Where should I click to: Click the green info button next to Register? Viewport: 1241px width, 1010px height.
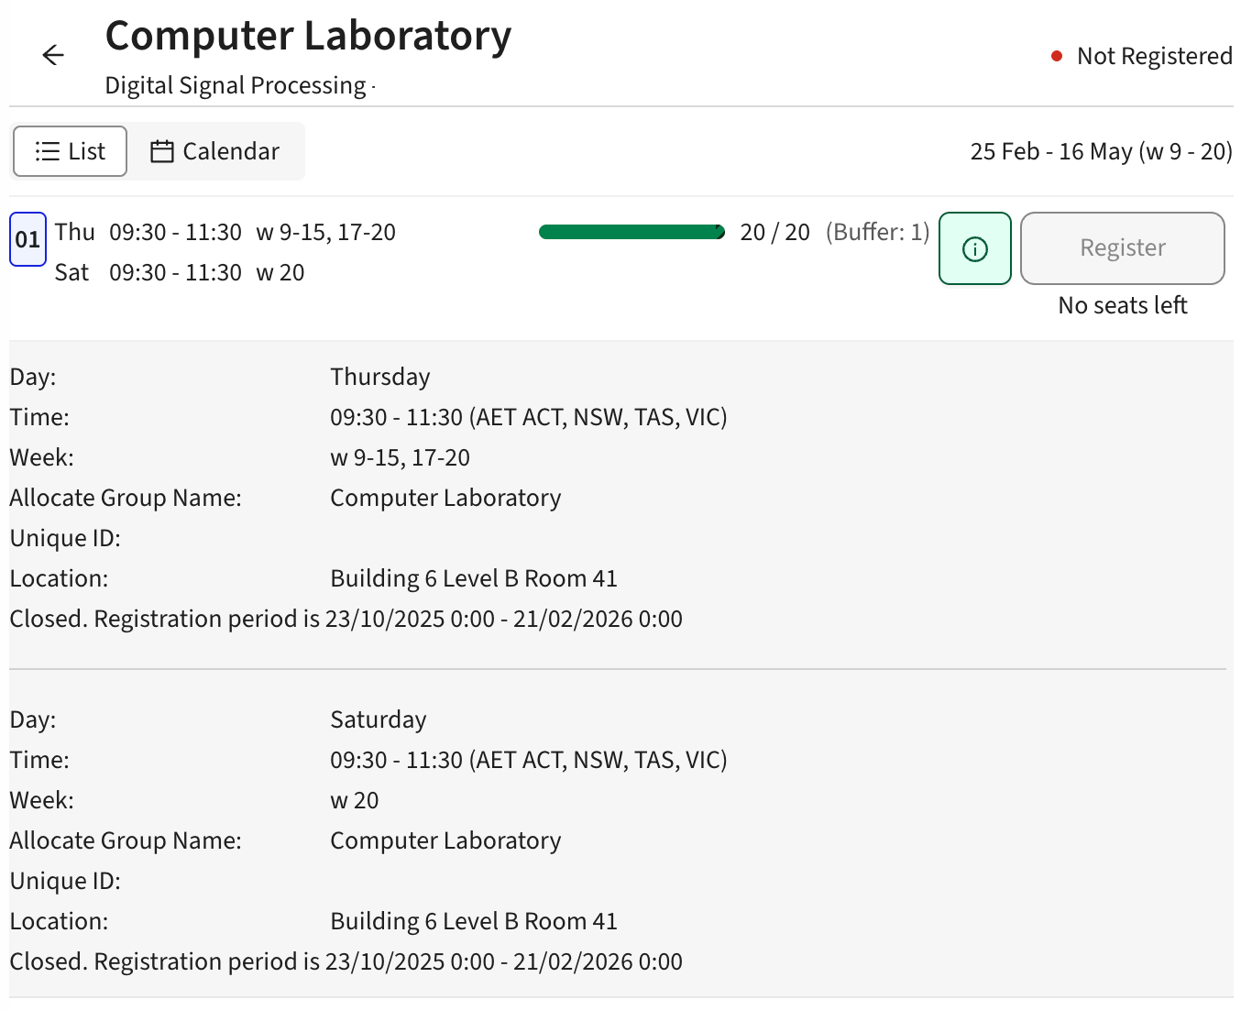coord(974,247)
